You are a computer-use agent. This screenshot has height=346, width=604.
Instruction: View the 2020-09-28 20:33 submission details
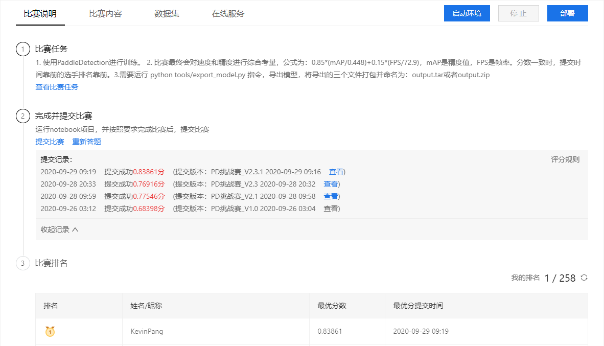click(x=331, y=184)
